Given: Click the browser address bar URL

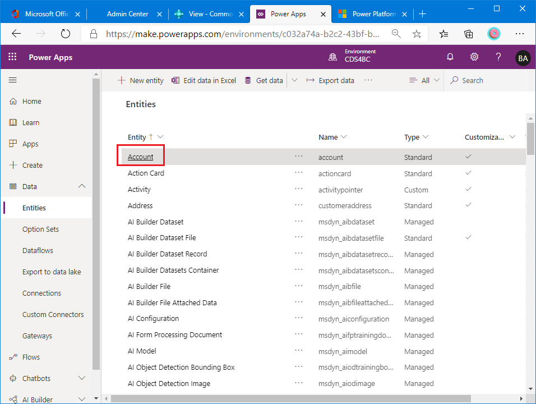Looking at the screenshot, I should pos(242,34).
